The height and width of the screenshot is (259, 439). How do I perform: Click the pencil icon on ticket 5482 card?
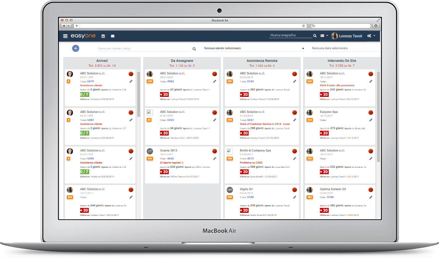(x=131, y=120)
